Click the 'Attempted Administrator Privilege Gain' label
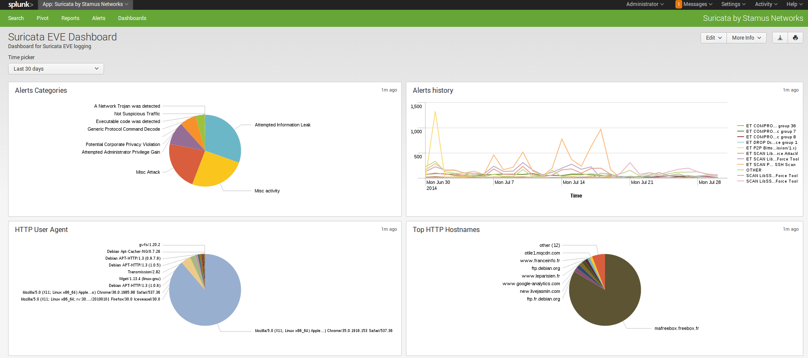 point(121,152)
